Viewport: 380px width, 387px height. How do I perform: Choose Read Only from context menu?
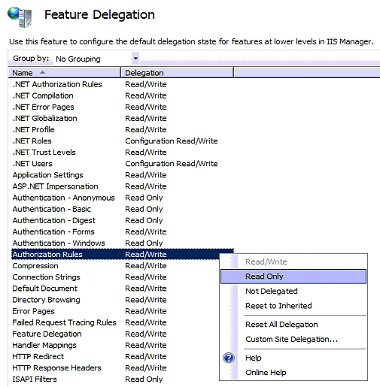click(x=293, y=277)
